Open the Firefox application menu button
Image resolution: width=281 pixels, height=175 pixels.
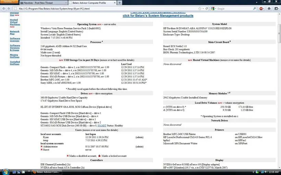click(x=9, y=2)
